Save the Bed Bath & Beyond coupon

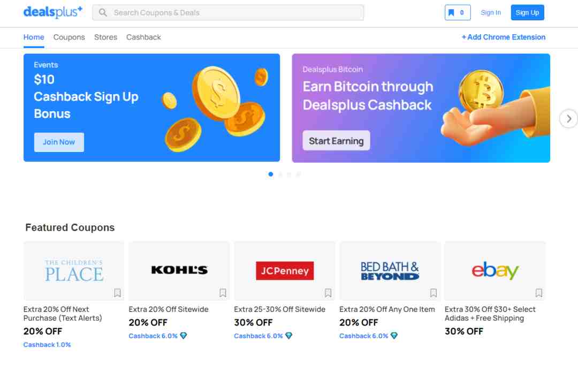433,293
